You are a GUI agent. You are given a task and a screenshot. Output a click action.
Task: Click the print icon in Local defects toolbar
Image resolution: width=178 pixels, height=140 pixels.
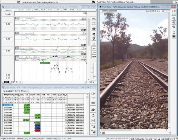93,110
